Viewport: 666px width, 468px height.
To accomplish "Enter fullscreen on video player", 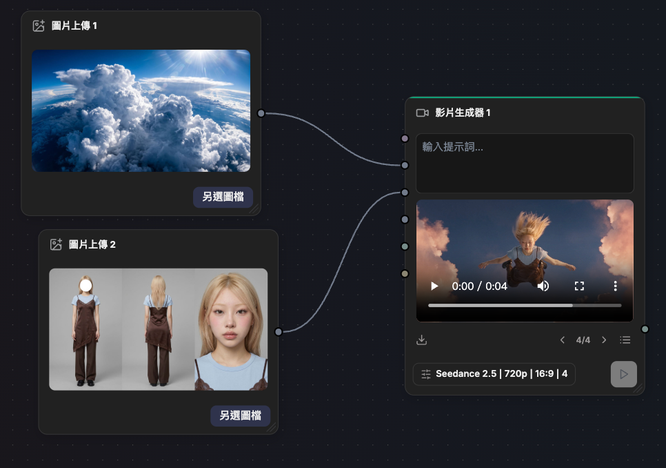I will [x=579, y=286].
